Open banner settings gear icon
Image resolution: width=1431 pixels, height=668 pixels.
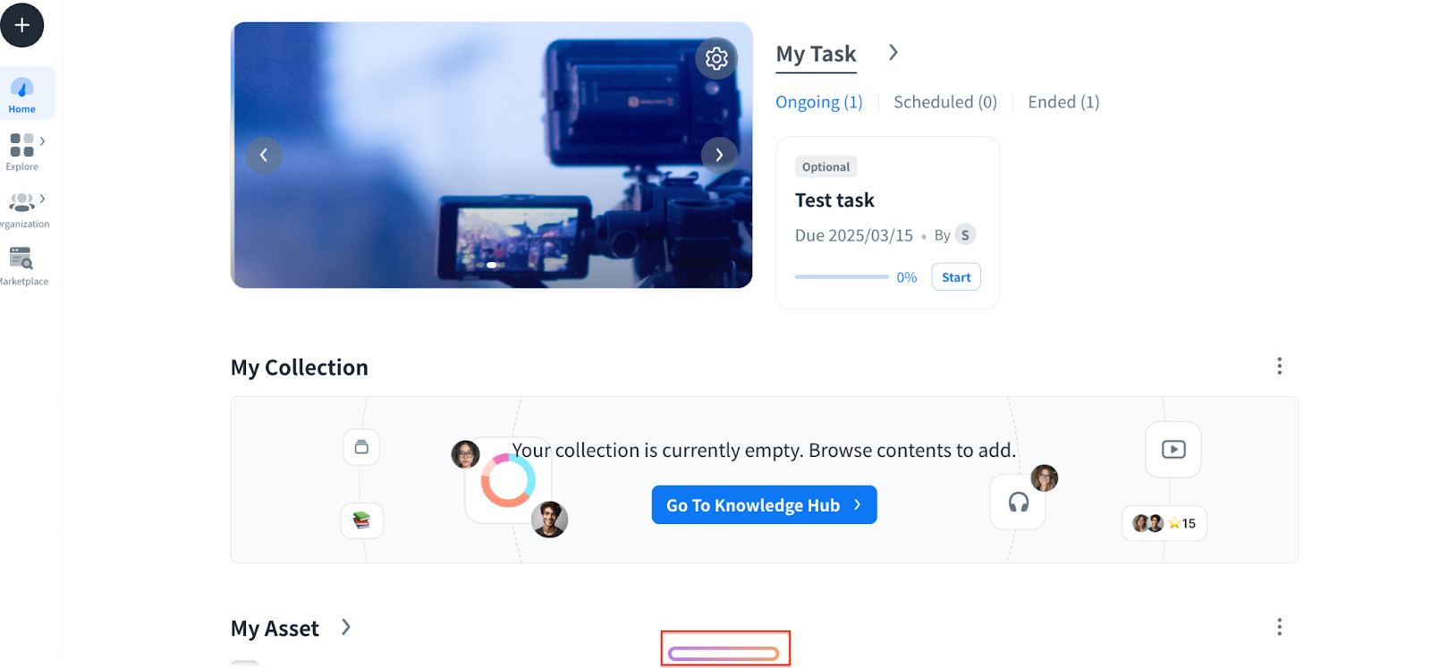[716, 59]
